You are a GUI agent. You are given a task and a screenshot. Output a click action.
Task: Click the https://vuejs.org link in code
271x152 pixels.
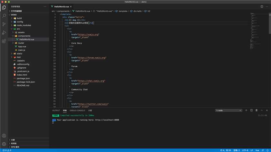[x=88, y=34]
